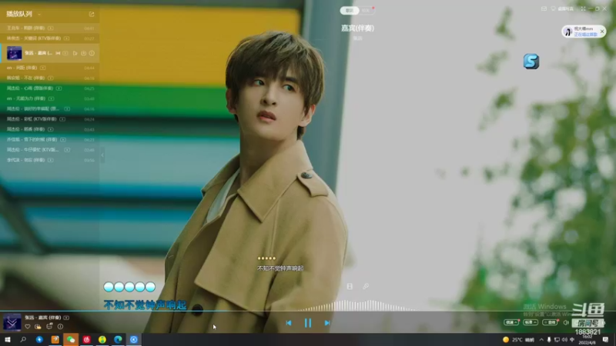The height and width of the screenshot is (346, 616).
Task: Switch to the 歌词 lyrics tab
Action: (x=350, y=11)
